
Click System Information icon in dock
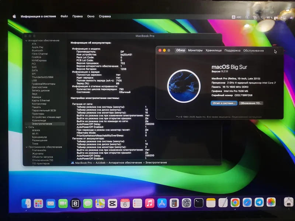tap(289, 202)
